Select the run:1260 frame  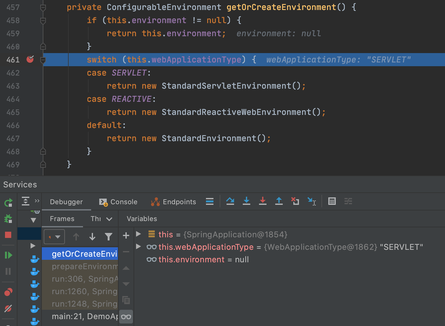[80, 291]
